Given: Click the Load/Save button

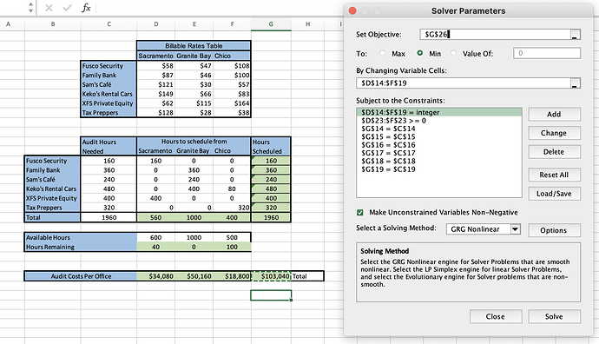Looking at the screenshot, I should pos(555,194).
